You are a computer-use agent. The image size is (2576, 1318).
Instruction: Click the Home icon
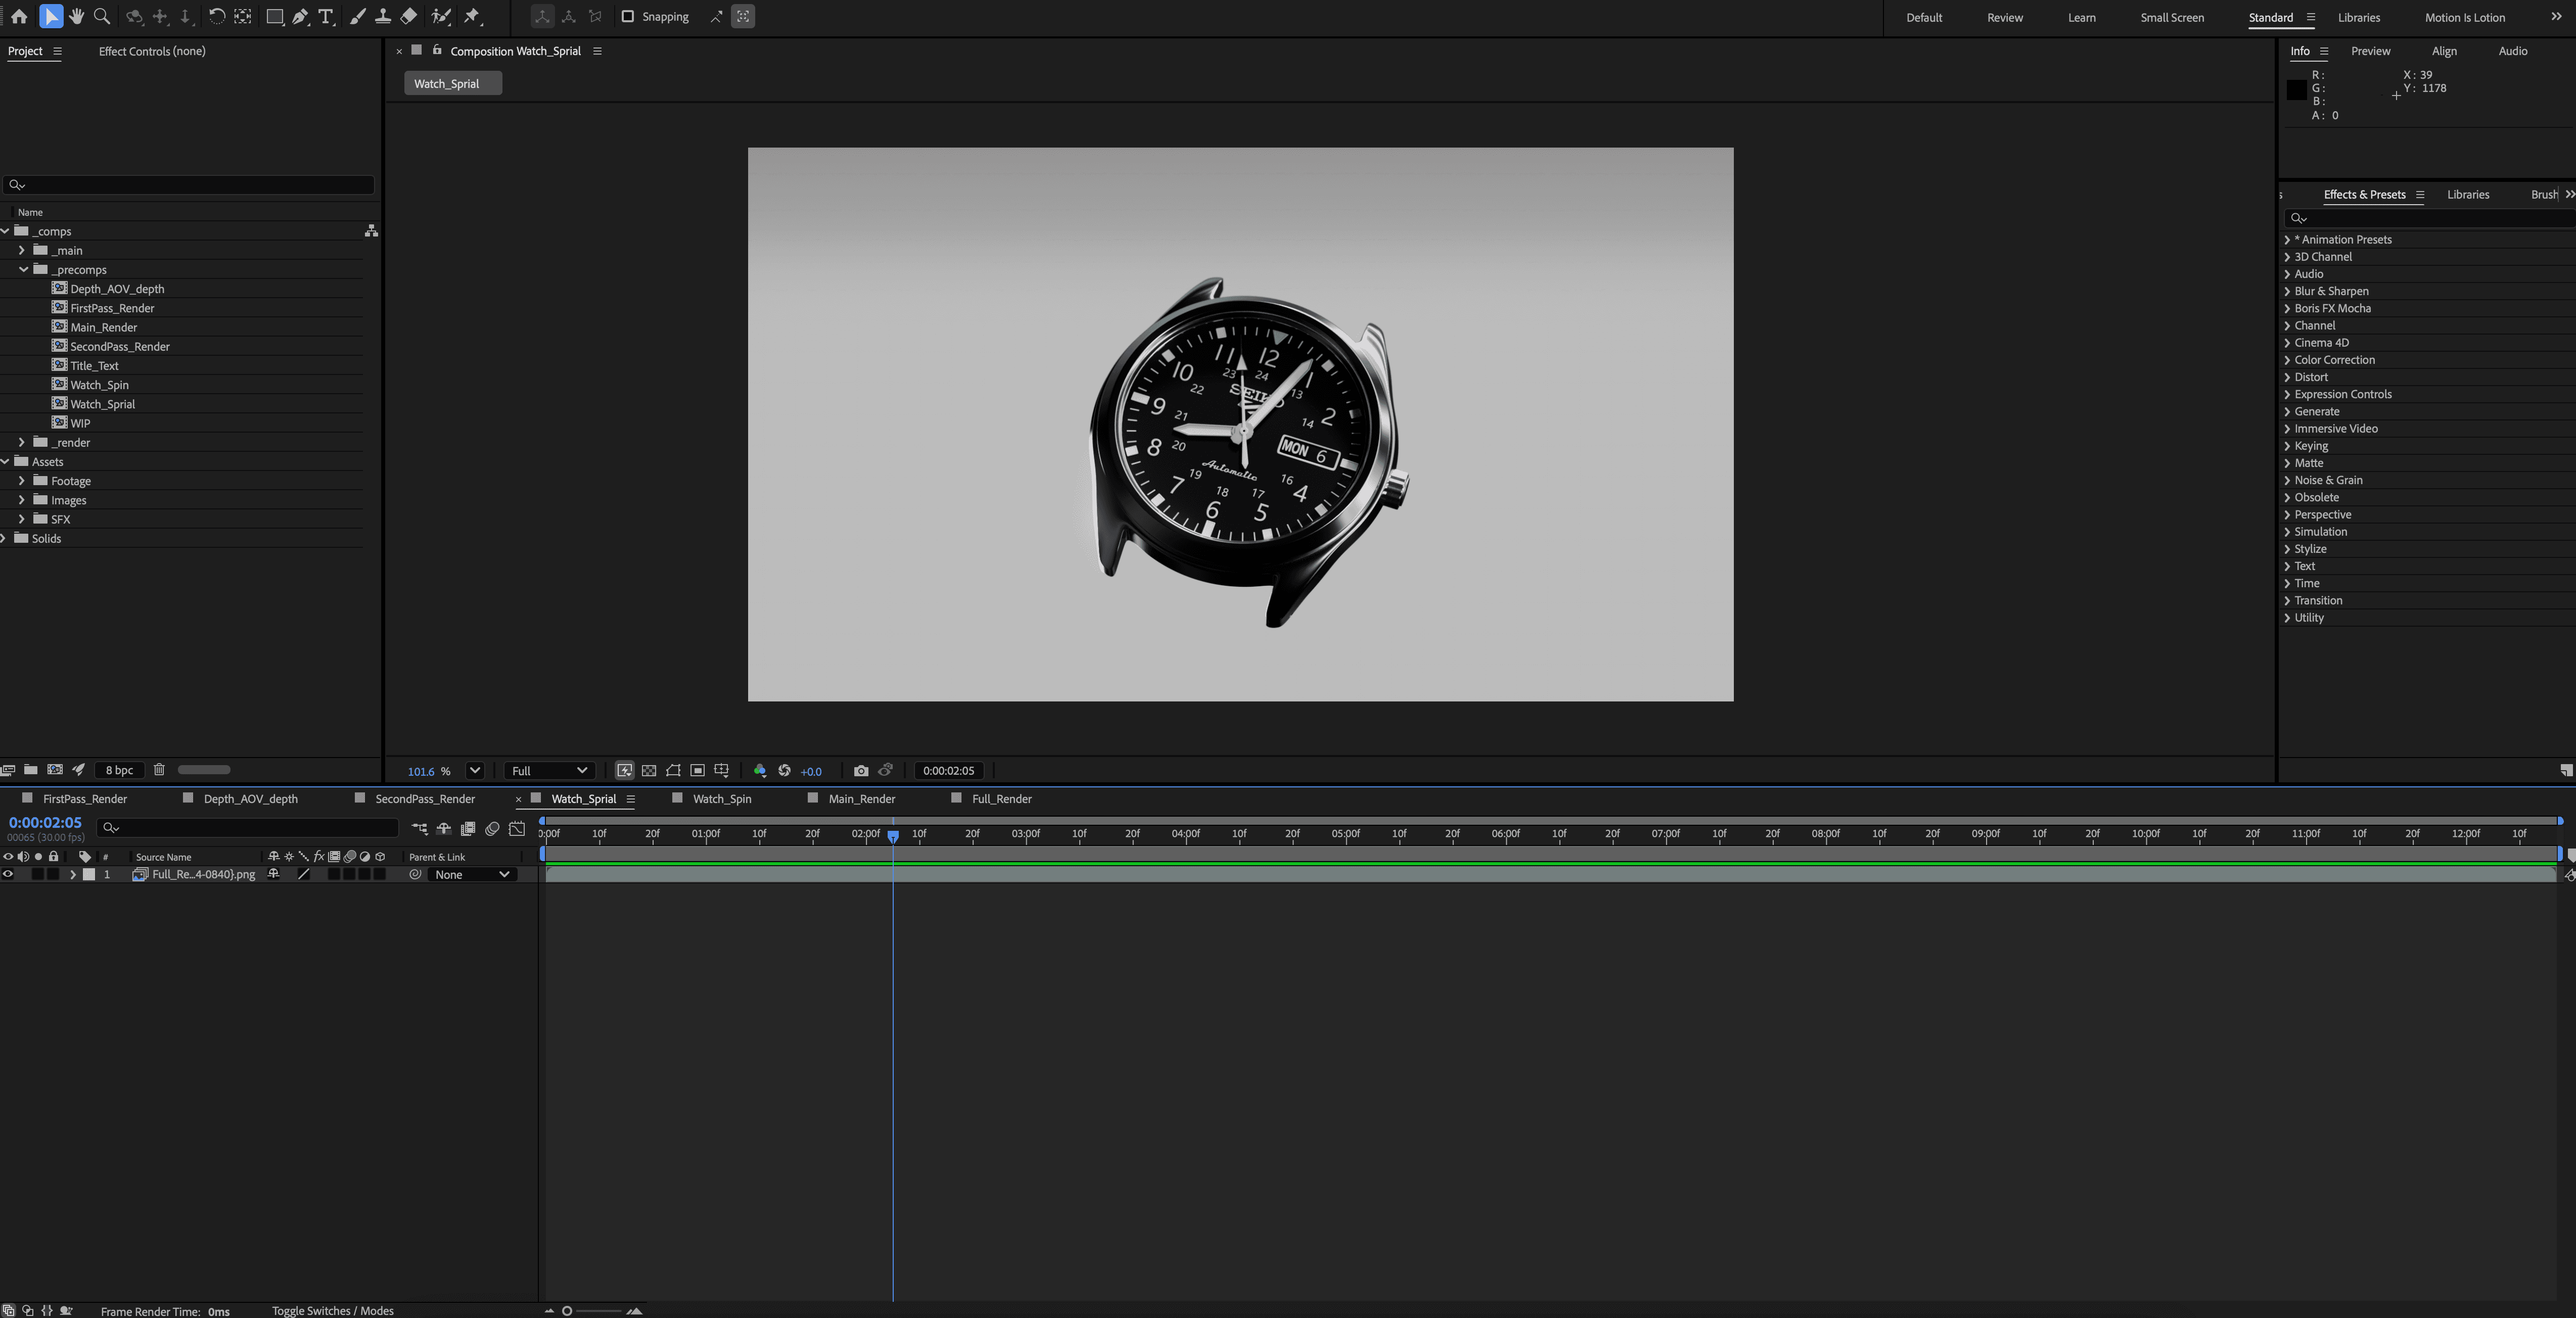[x=19, y=16]
